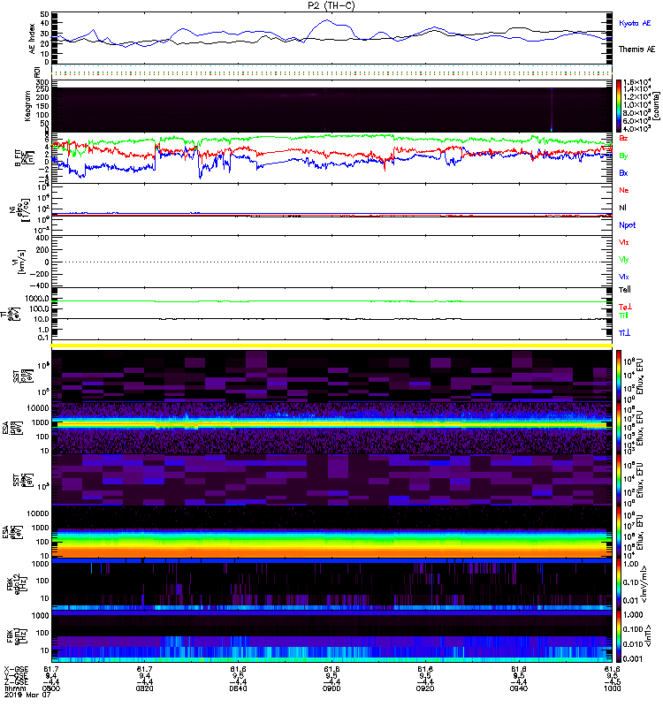Select the Themis AE legend label
Viewport: 663px width, 707px height.
coord(636,50)
